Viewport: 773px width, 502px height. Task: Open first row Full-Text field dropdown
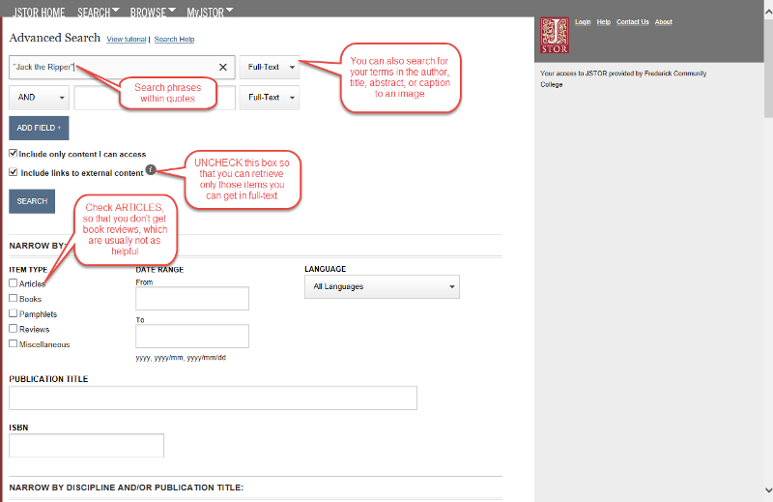[x=270, y=67]
